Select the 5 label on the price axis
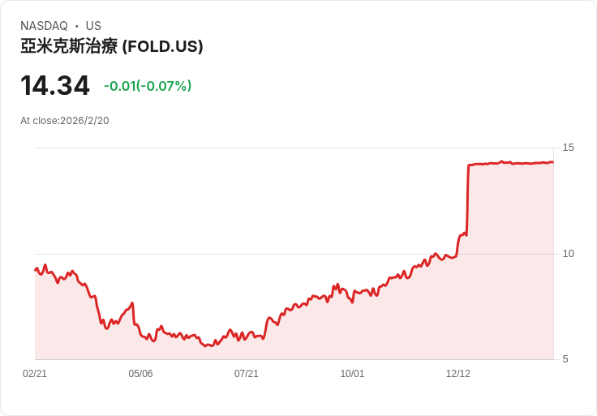Viewport: 597px width, 416px height. pos(565,359)
